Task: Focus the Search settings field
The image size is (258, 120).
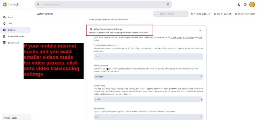Action: [x=171, y=14]
